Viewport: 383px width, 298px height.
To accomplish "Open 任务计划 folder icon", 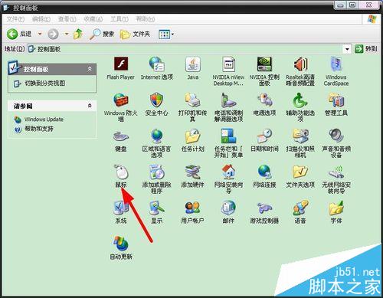I will click(x=193, y=136).
